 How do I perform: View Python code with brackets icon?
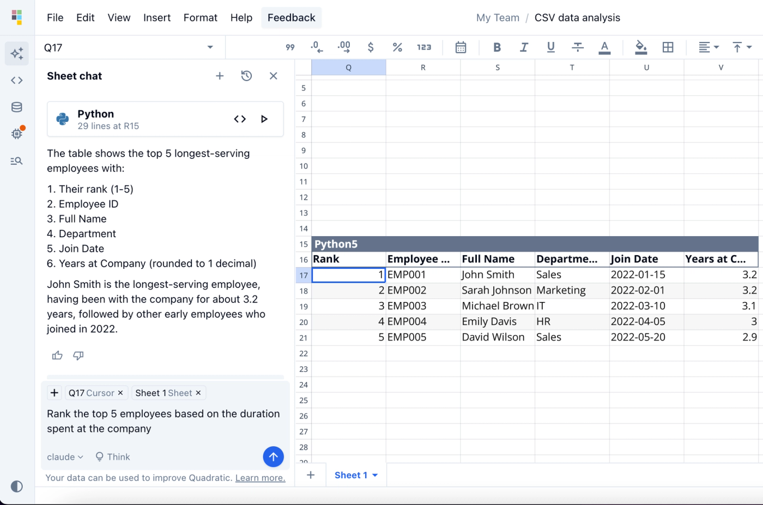240,119
